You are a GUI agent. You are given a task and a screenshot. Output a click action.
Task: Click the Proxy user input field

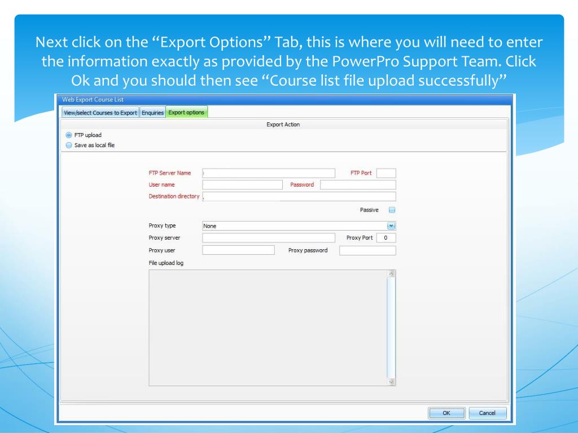point(239,250)
